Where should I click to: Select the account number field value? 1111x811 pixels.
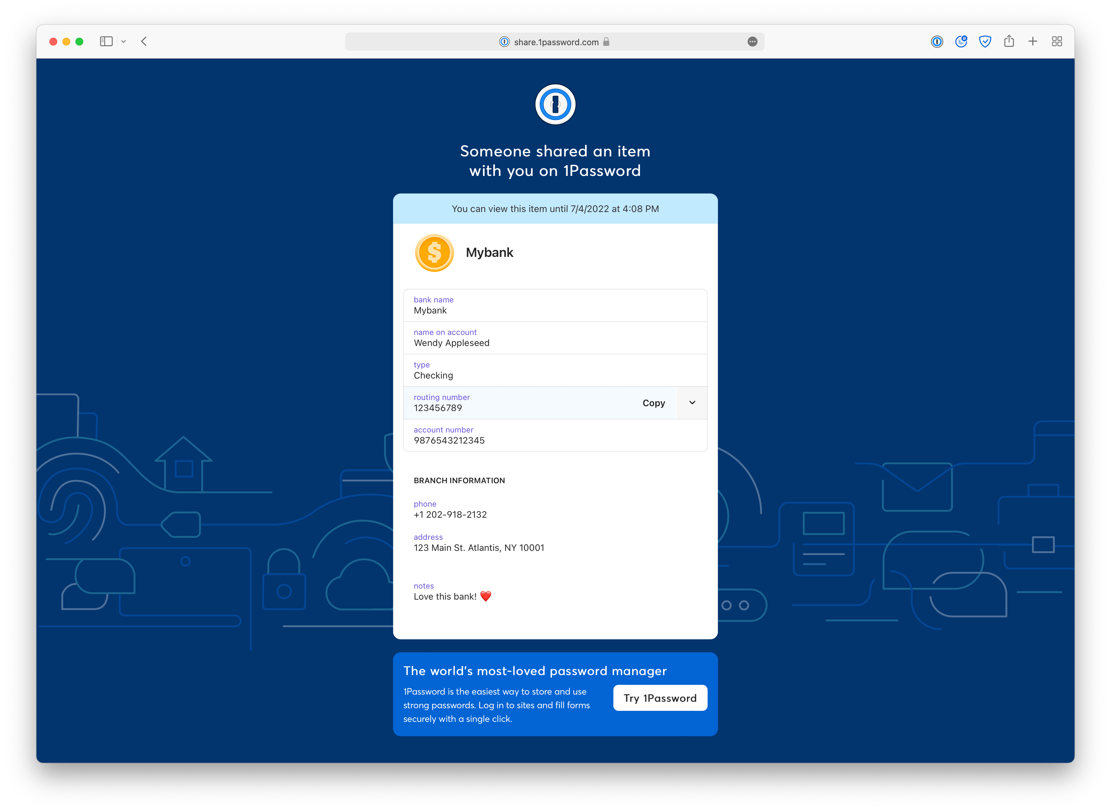tap(450, 440)
